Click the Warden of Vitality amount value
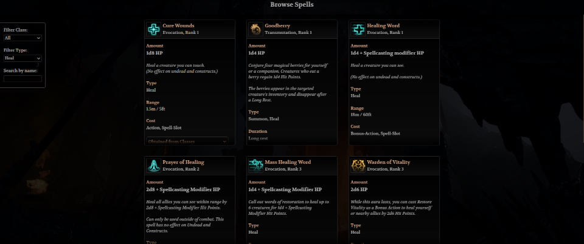Viewport: 584px width, 244px height. point(359,189)
